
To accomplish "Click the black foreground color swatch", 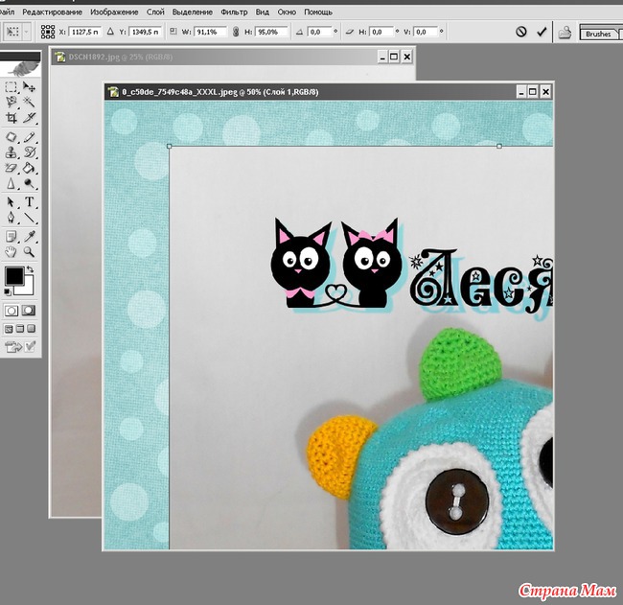I will pyautogui.click(x=13, y=277).
